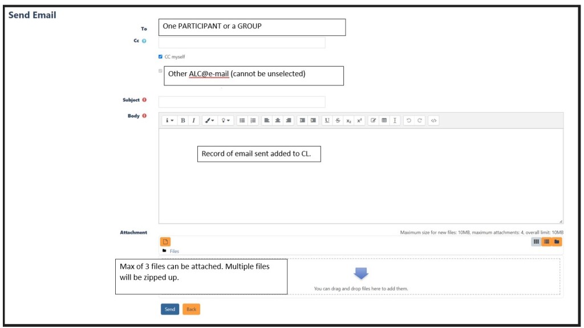This screenshot has width=584, height=328.
Task: Expand the lightbulb highlight dropdown
Action: tap(226, 121)
